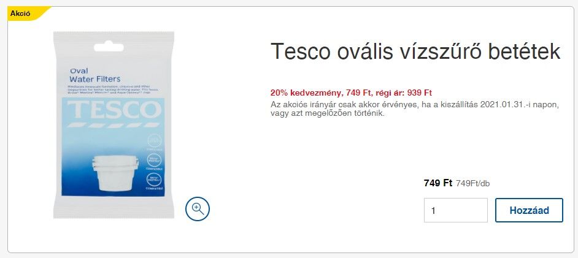Click the red 20% kedvezmény offer text
The width and height of the screenshot is (578, 258).
[307, 93]
